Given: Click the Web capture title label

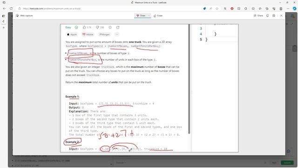Looking at the screenshot, I should click(26, 15).
